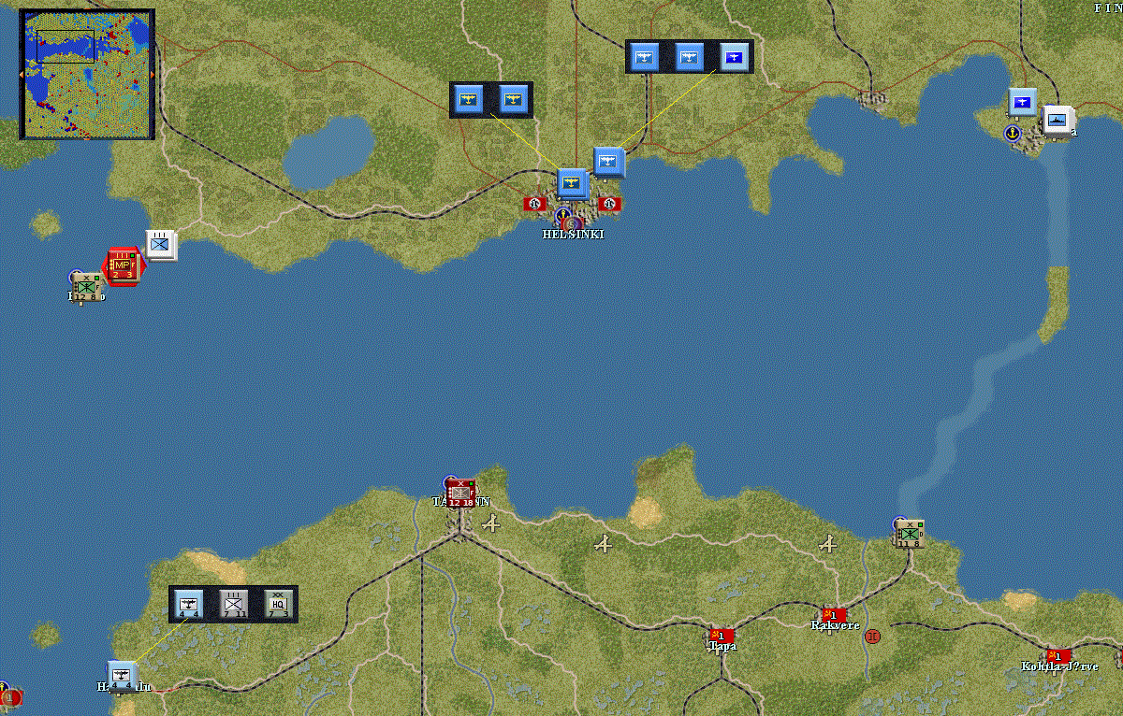This screenshot has width=1123, height=716.
Task: Click German flag marker east of Helsinki
Action: [609, 203]
